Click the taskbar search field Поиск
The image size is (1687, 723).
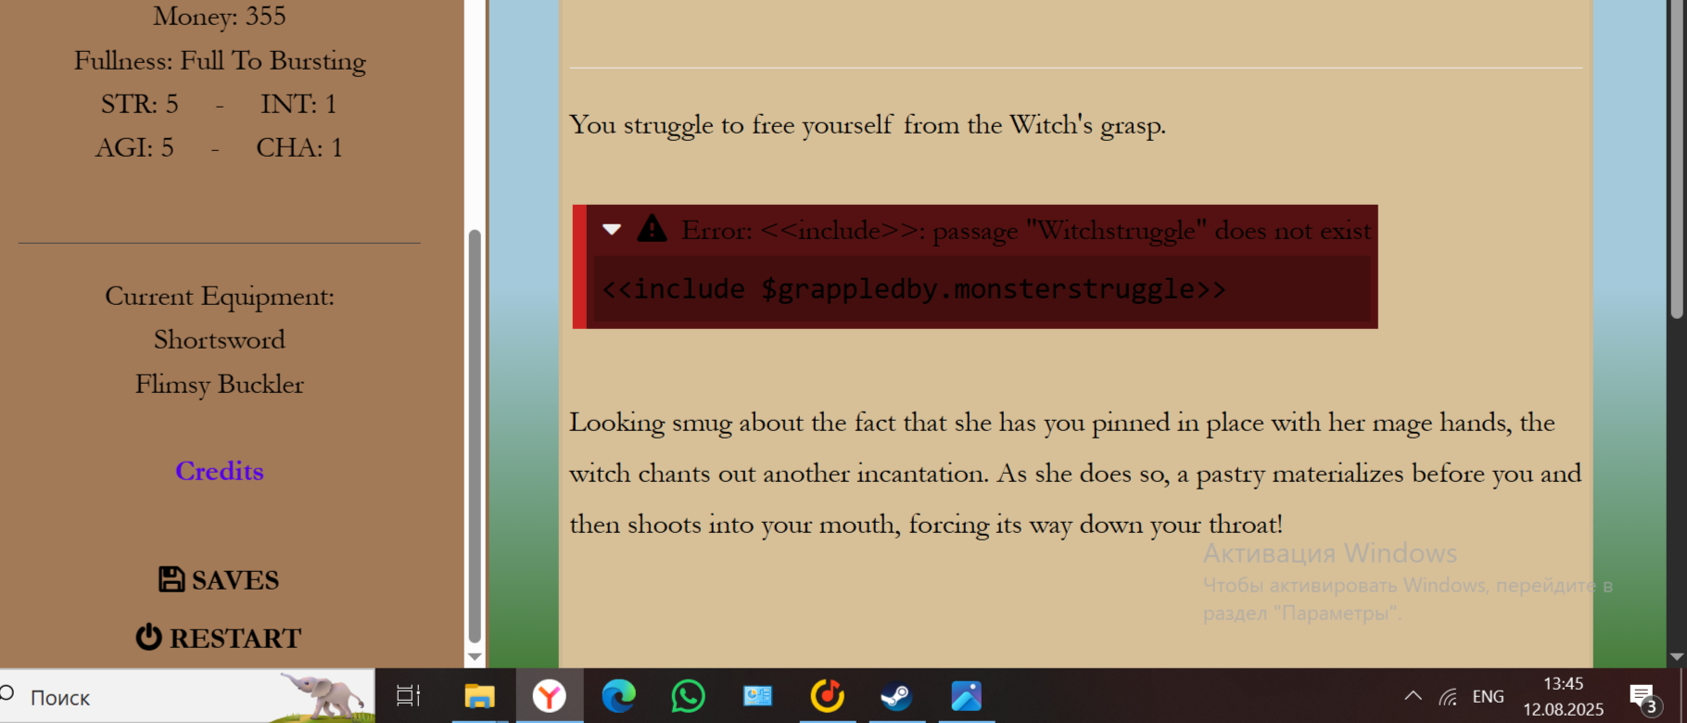point(139,697)
